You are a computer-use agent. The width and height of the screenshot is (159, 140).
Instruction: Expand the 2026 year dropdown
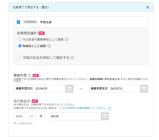[x=25, y=116]
